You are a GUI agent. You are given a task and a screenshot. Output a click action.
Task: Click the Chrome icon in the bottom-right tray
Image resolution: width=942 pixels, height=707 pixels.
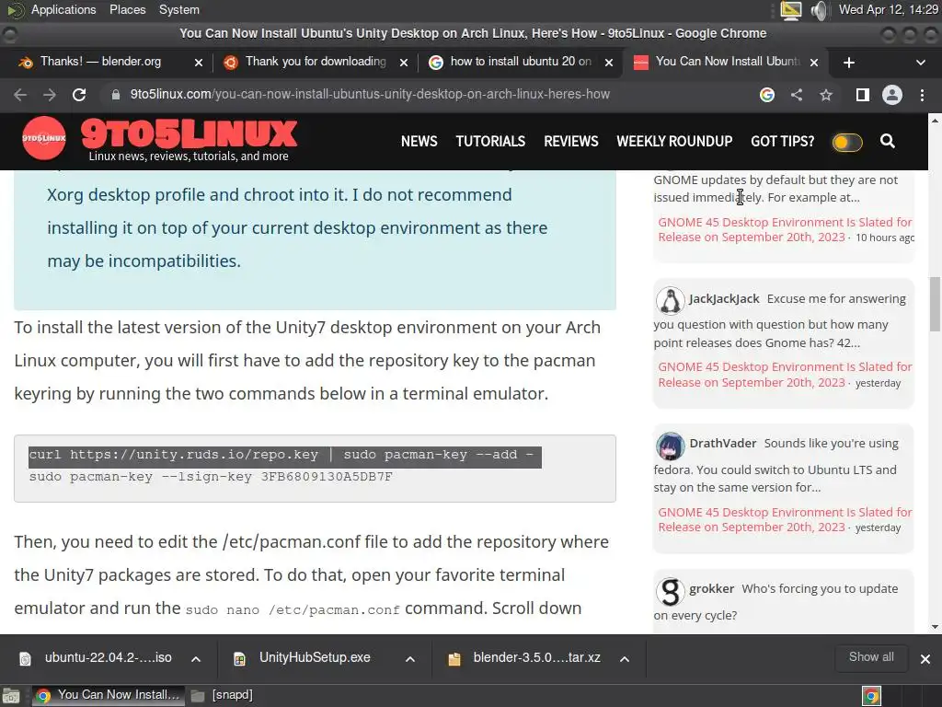(872, 696)
